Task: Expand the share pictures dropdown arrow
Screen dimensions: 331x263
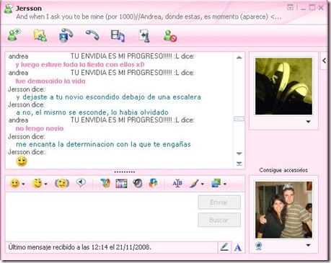Action: tap(225, 184)
